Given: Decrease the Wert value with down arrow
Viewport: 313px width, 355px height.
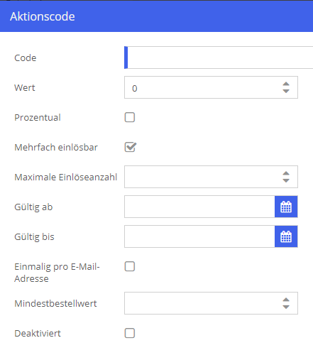Looking at the screenshot, I should [286, 91].
